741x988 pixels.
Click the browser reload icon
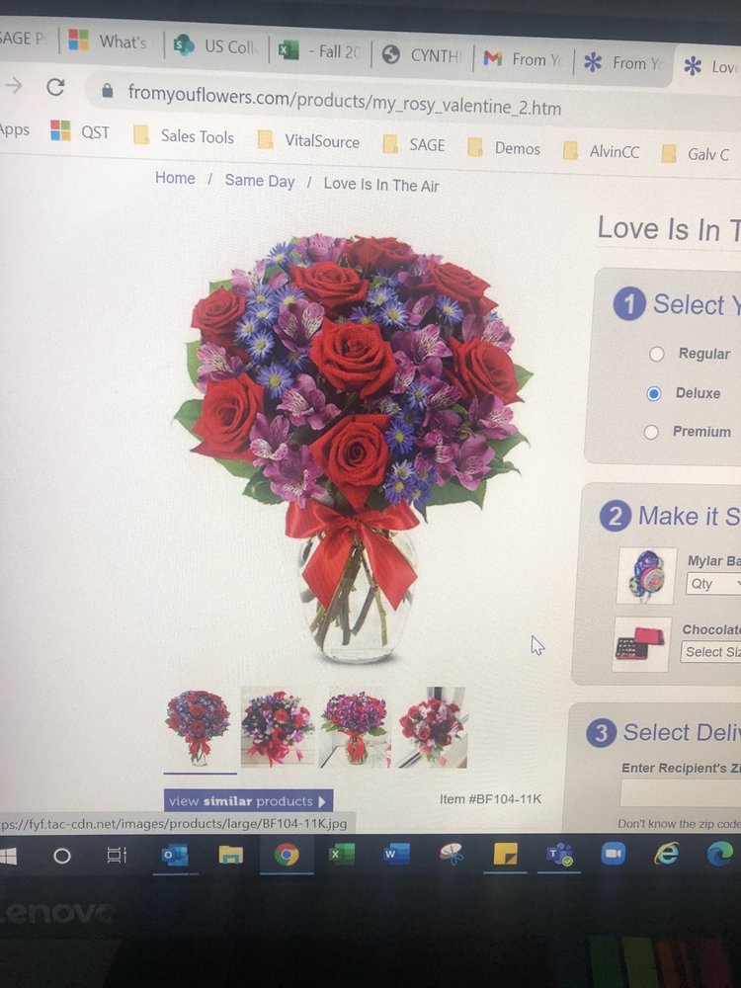[55, 87]
